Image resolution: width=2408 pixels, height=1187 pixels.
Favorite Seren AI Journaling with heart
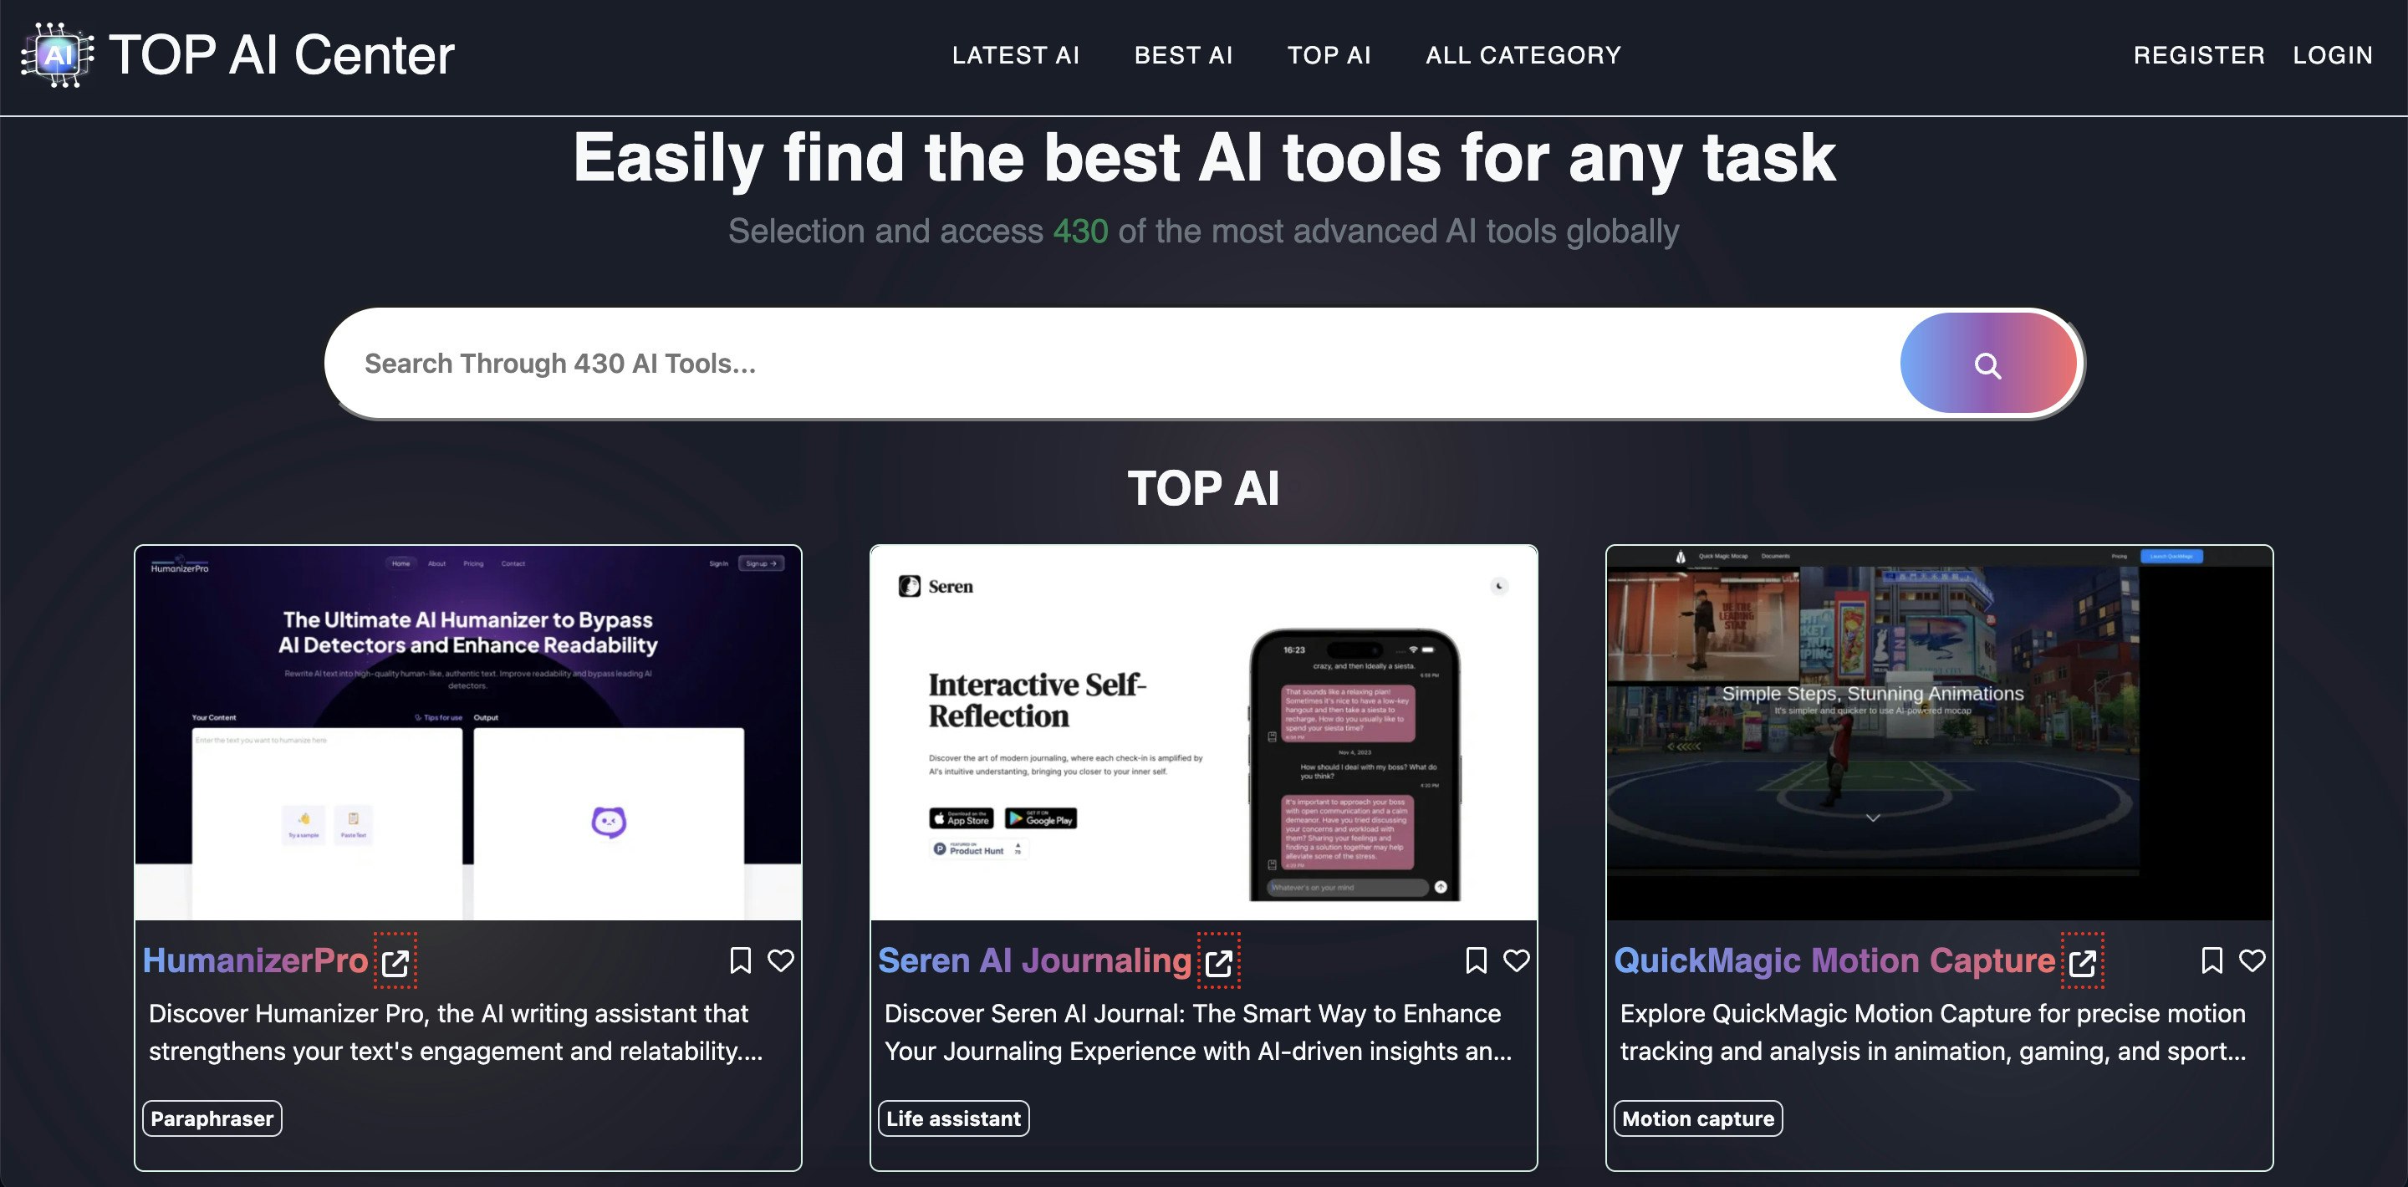(1516, 960)
